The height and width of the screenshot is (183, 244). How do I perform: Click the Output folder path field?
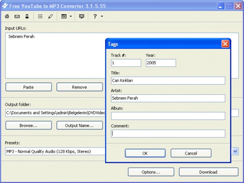[x=55, y=113]
